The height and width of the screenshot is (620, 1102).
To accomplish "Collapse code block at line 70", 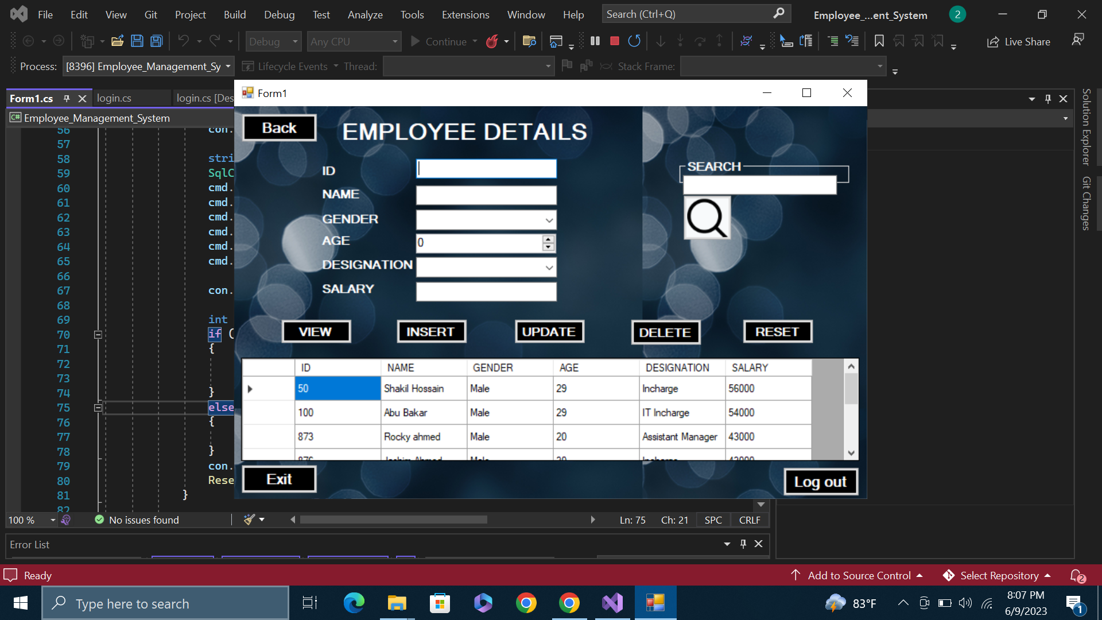I will [x=98, y=335].
